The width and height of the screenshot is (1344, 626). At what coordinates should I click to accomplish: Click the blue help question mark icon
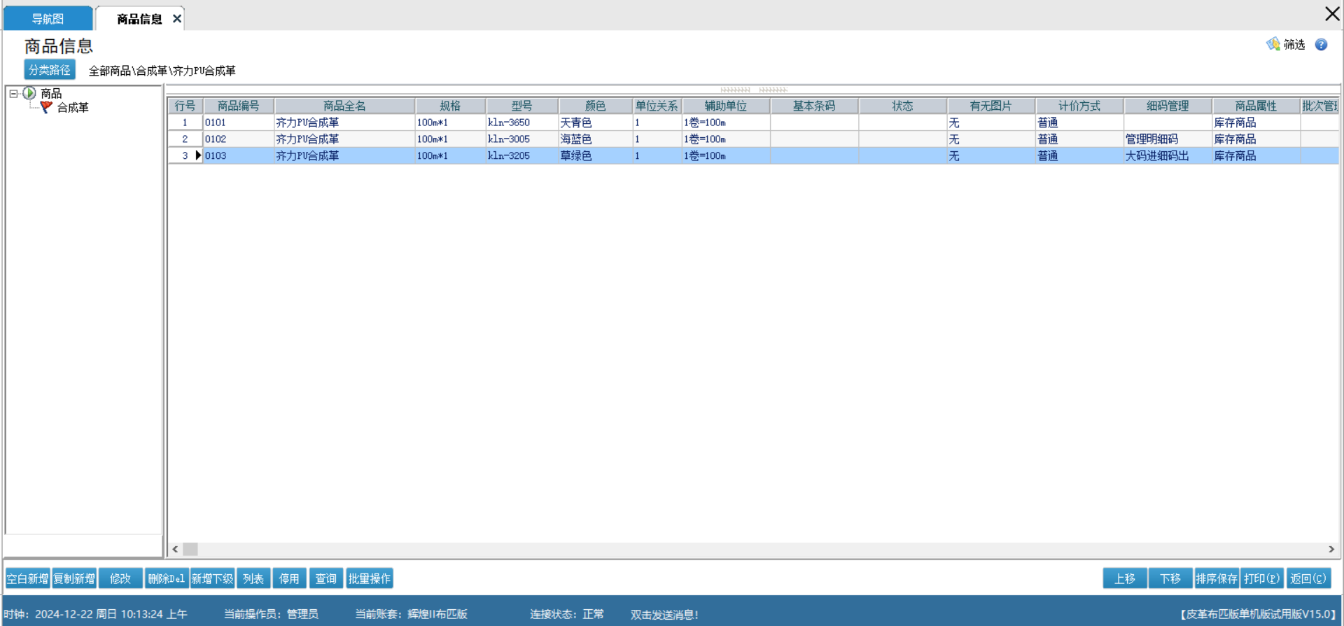coord(1321,45)
